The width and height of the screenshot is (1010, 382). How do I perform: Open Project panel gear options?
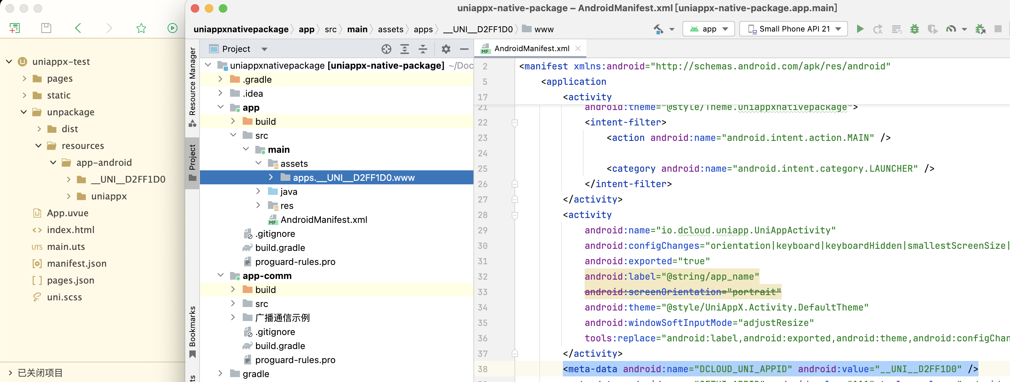pyautogui.click(x=446, y=49)
